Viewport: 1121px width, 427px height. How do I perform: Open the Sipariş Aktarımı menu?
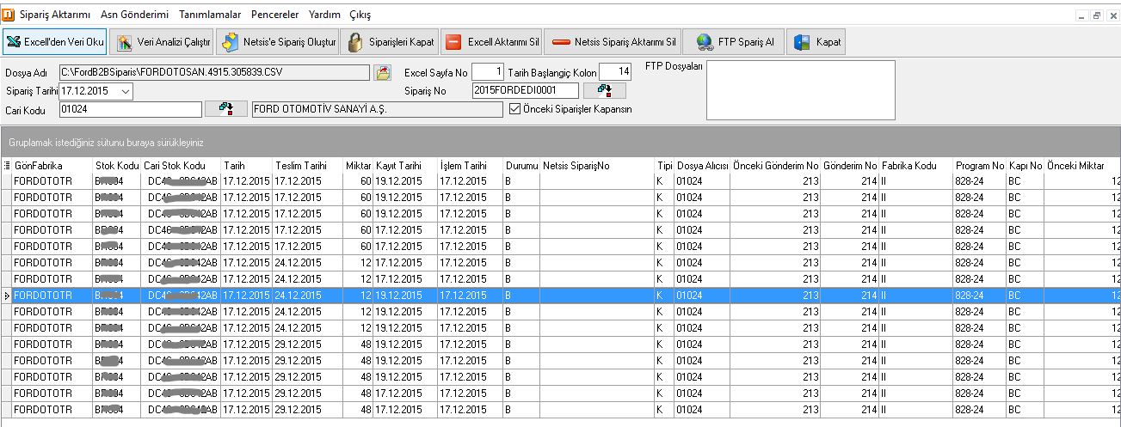pos(54,15)
